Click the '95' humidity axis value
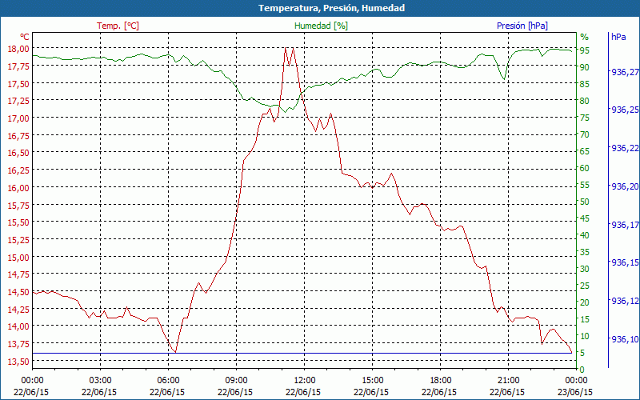This screenshot has height=400, width=640. click(585, 50)
